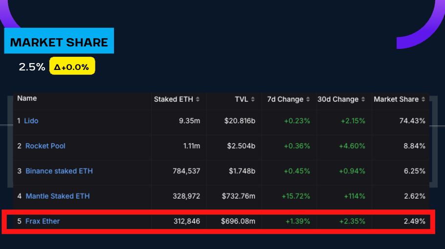Screen dimensions: 445x249
Task: Click the sort arrows next to TVL
Action: (252, 99)
